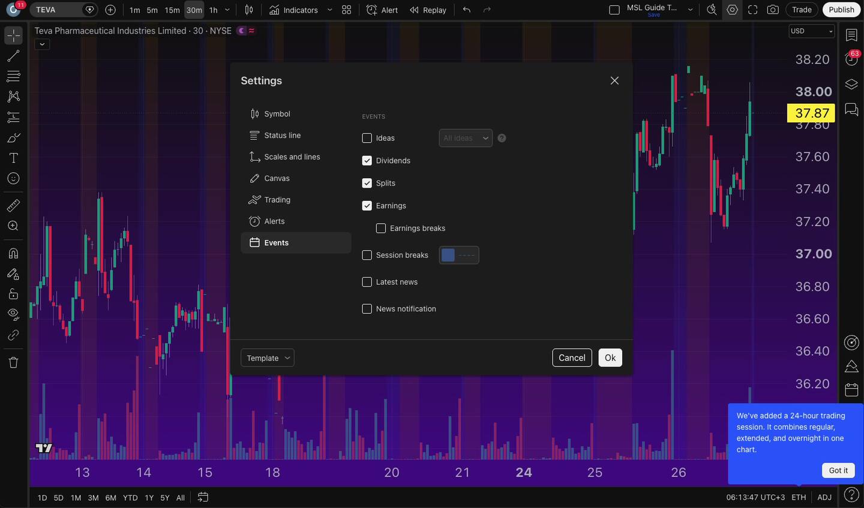Open the Scales and lines settings tab
Image resolution: width=864 pixels, height=508 pixels.
coord(296,157)
